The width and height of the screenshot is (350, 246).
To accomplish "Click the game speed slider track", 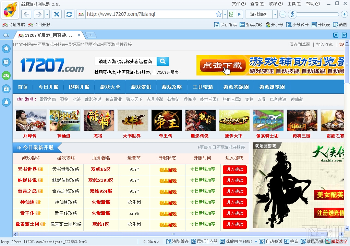I will coord(318,14).
